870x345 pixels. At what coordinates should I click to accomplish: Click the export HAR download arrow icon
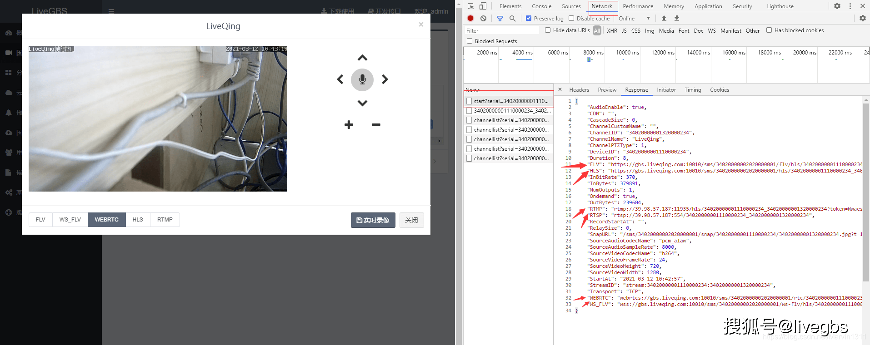[677, 18]
